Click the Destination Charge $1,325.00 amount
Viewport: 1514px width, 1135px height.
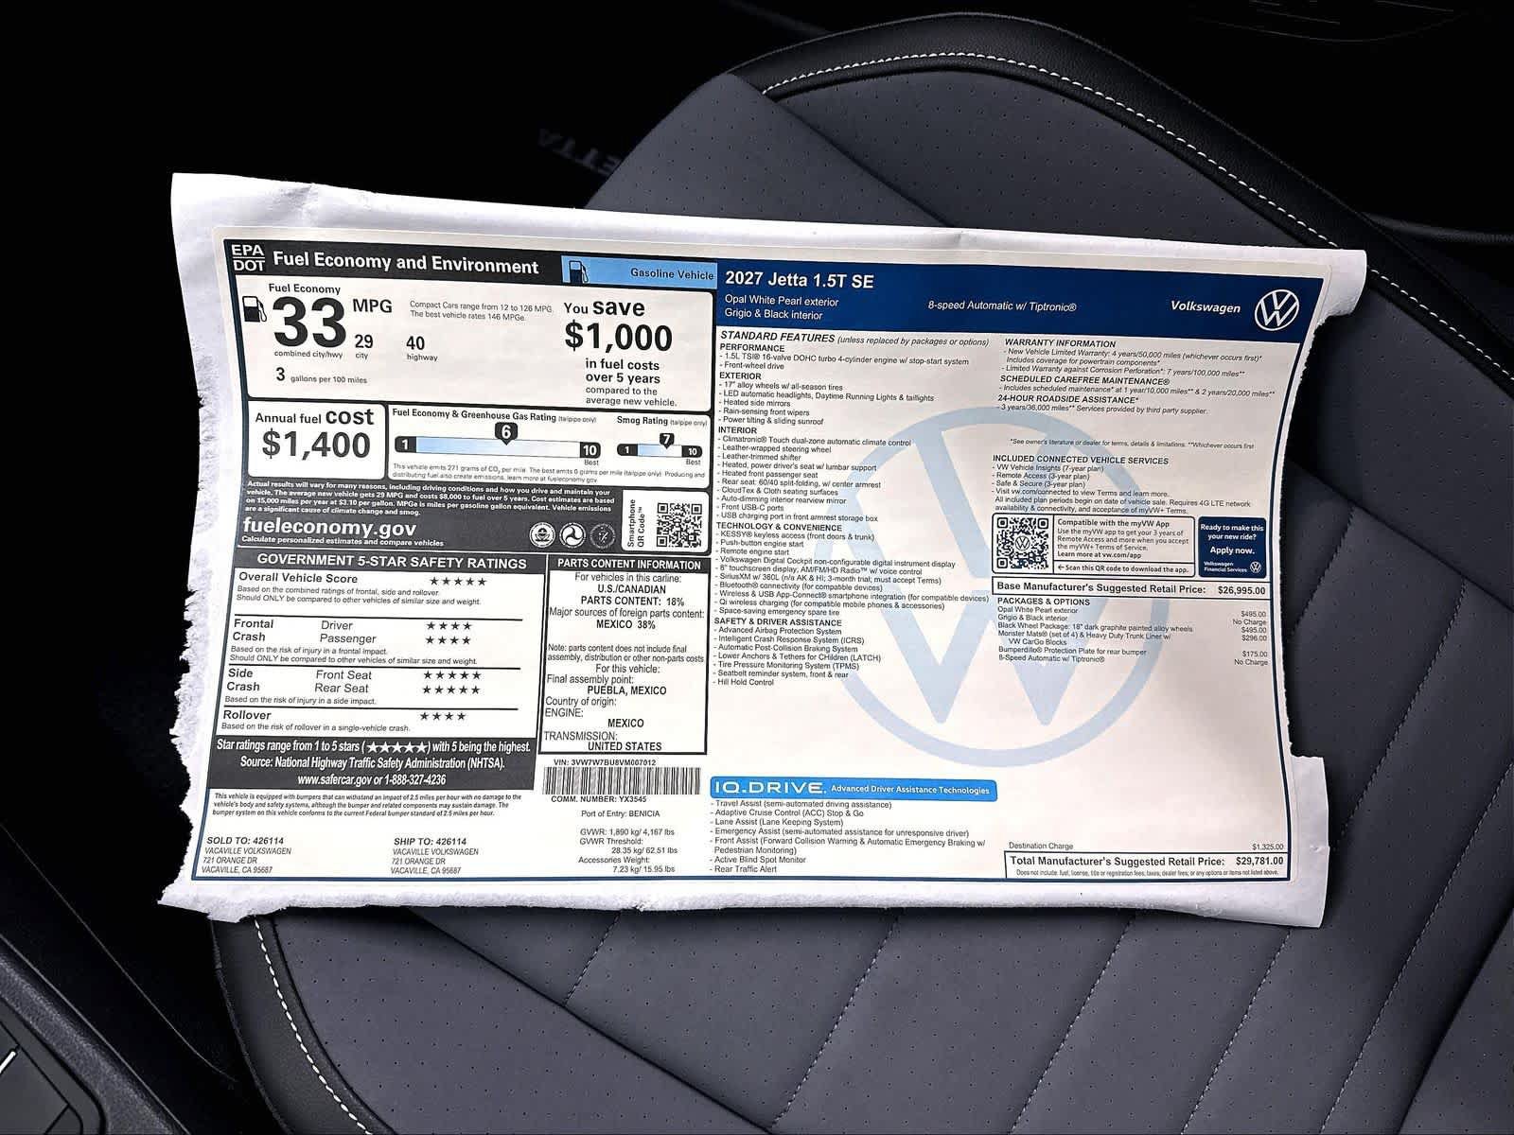[1267, 847]
